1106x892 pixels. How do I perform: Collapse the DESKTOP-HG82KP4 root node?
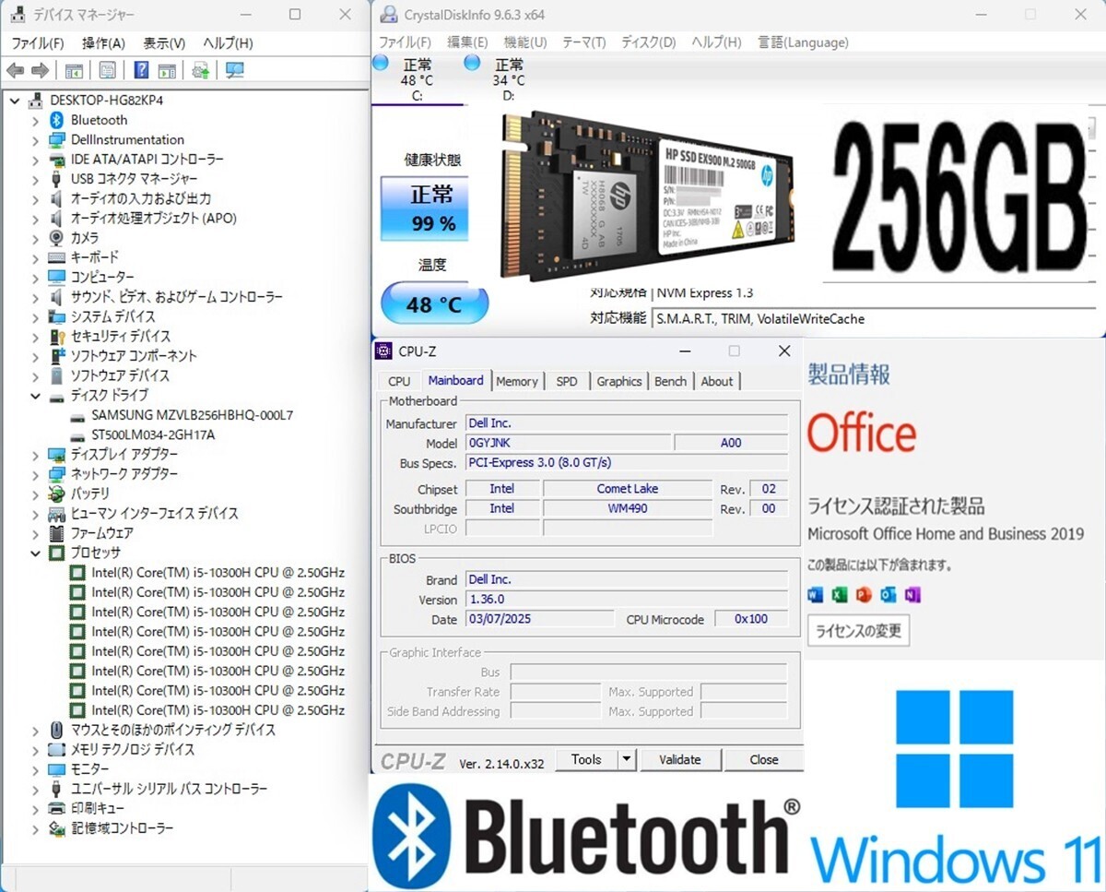pyautogui.click(x=15, y=101)
